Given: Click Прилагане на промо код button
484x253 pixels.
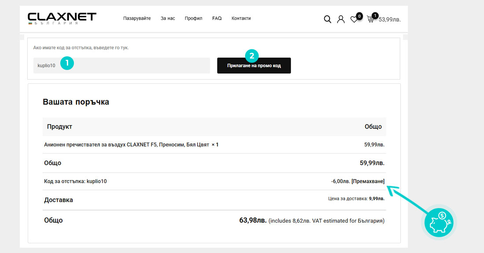Looking at the screenshot, I should 254,66.
